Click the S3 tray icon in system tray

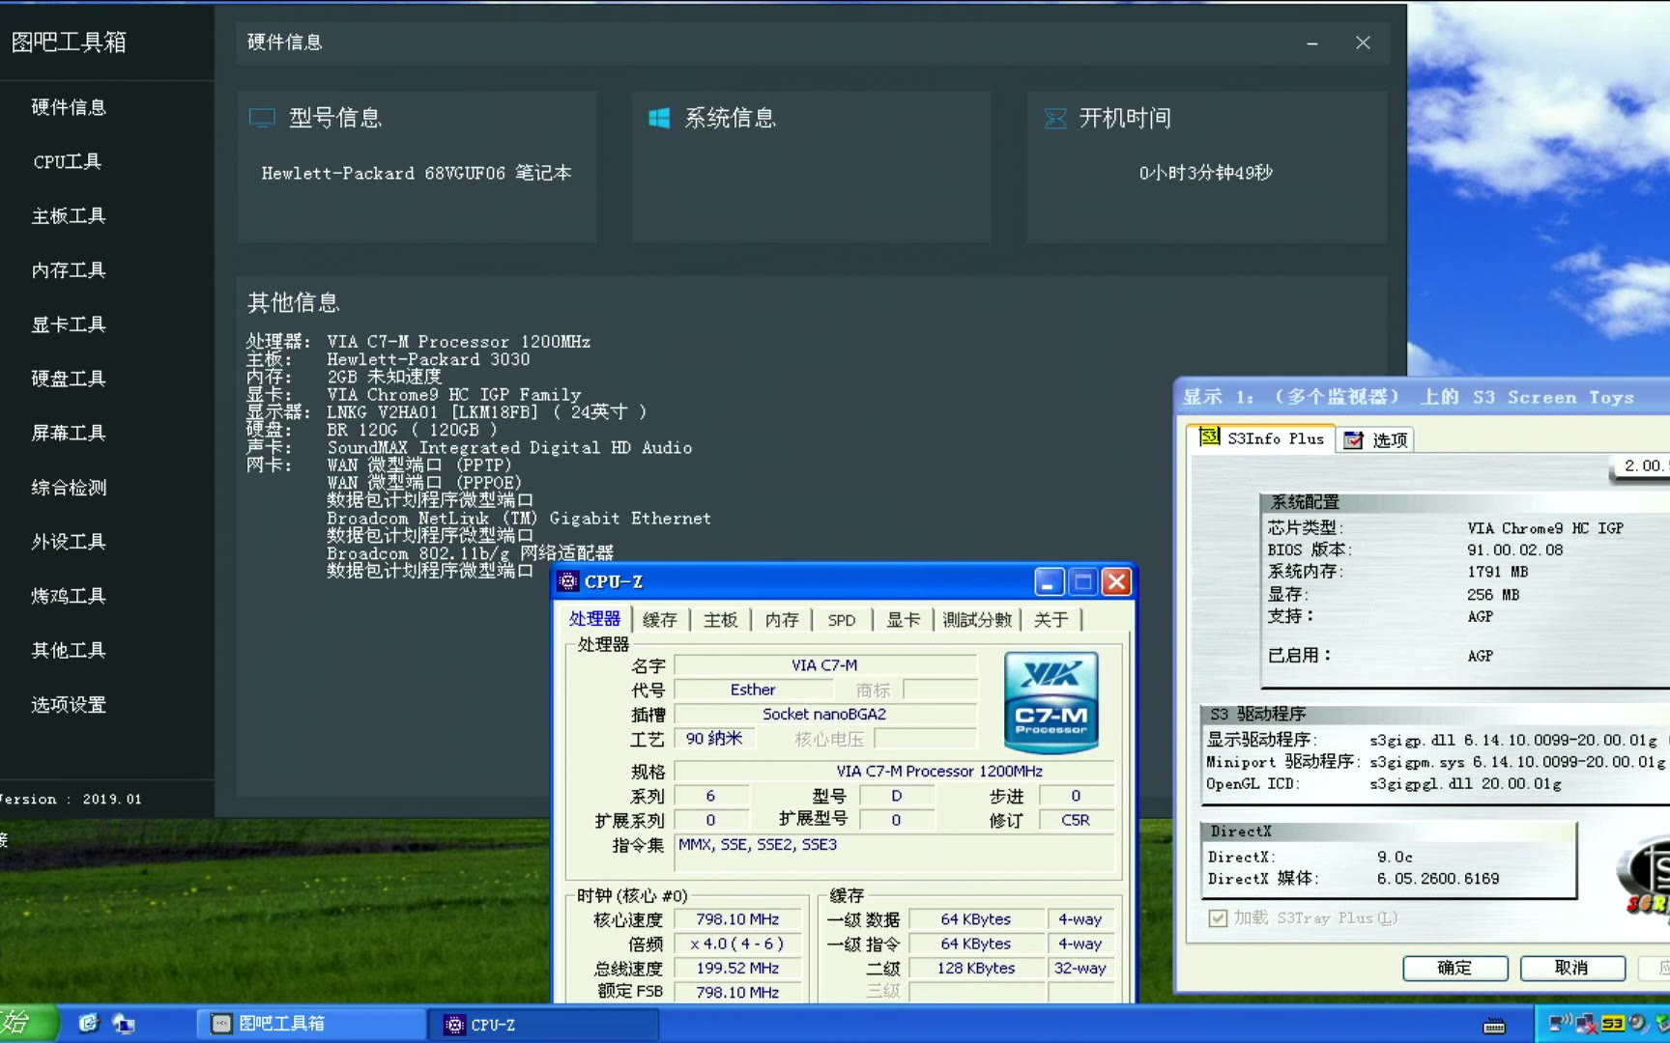tap(1612, 1023)
